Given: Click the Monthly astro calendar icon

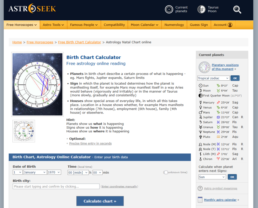Looking at the screenshot, I should (200, 200).
